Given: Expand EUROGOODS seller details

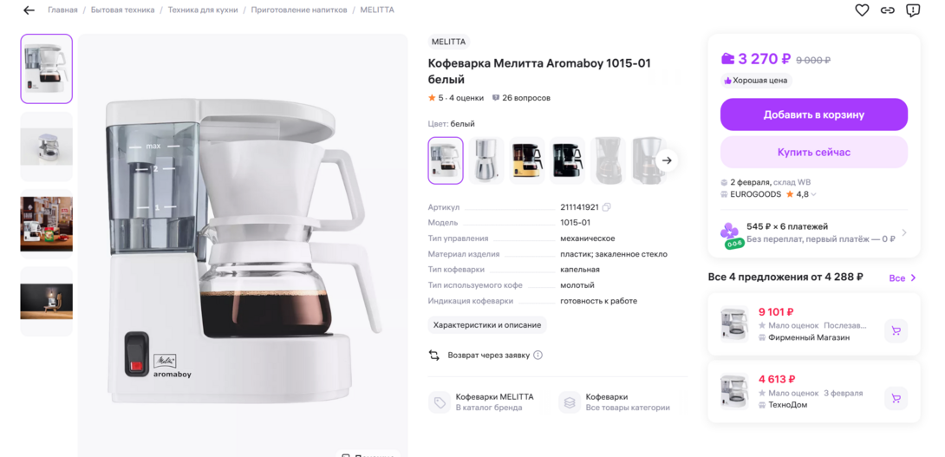Looking at the screenshot, I should (813, 194).
